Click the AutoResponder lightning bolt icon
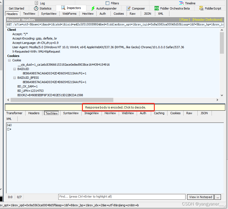Image resolution: width=228 pixels, height=209 pixels. tap(93, 8)
